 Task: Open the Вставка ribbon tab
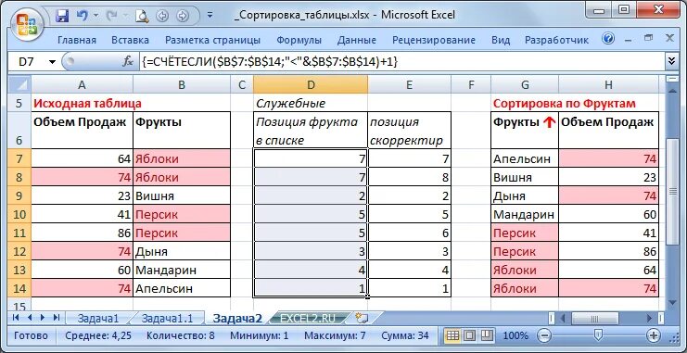(x=130, y=40)
